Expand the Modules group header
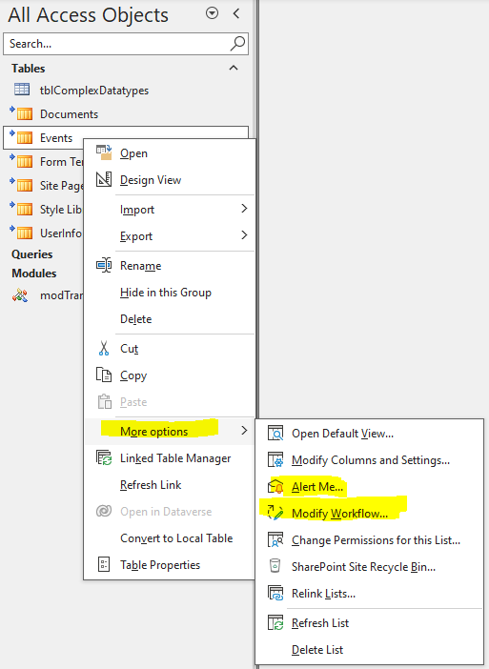The image size is (489, 669). 33,274
